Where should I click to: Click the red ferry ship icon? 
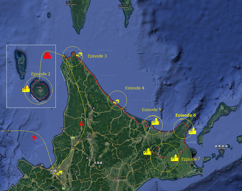[x=47, y=55]
